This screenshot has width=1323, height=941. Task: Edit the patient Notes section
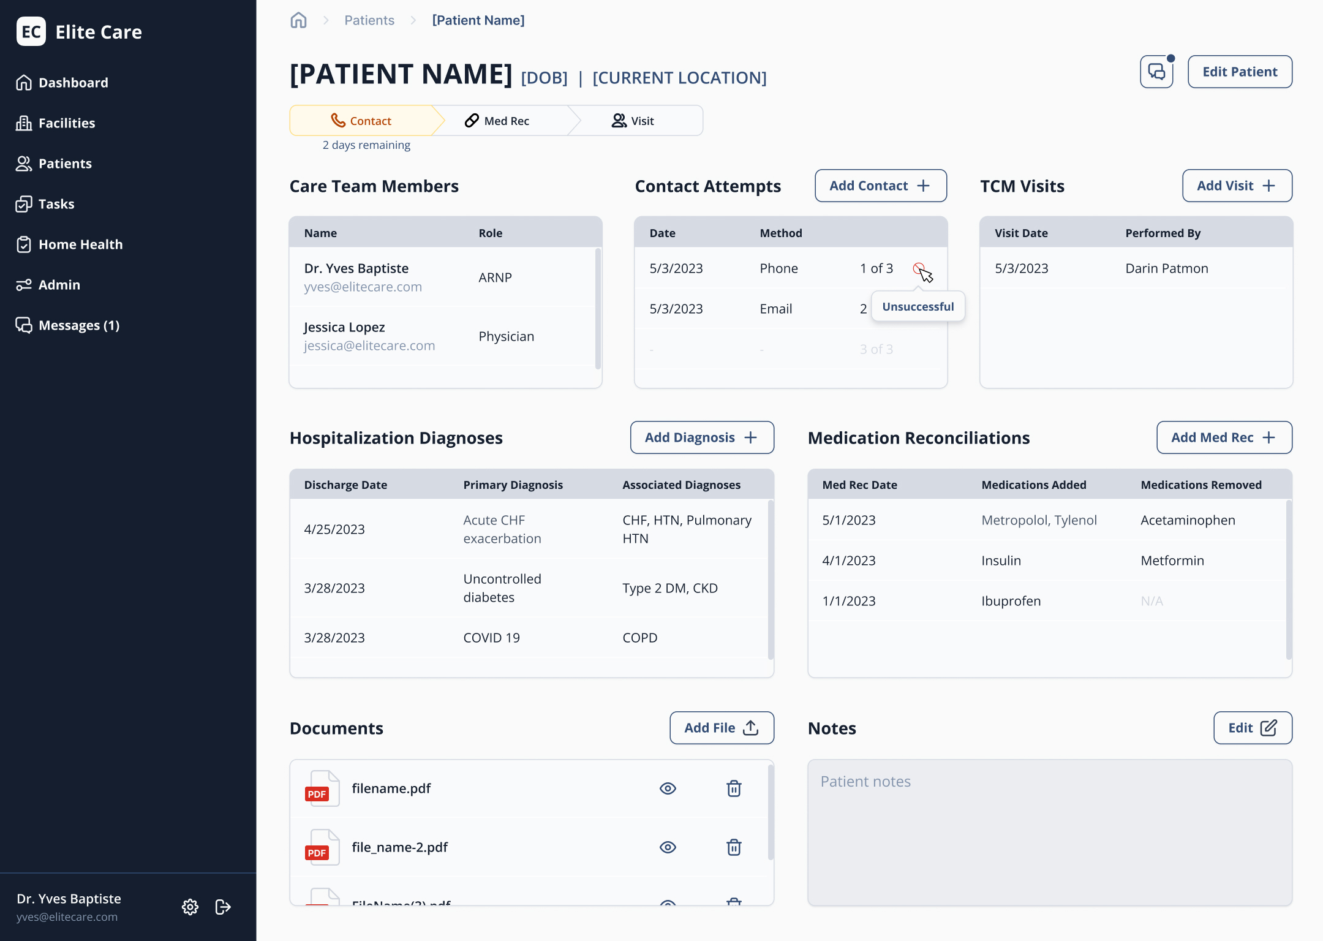click(1253, 728)
